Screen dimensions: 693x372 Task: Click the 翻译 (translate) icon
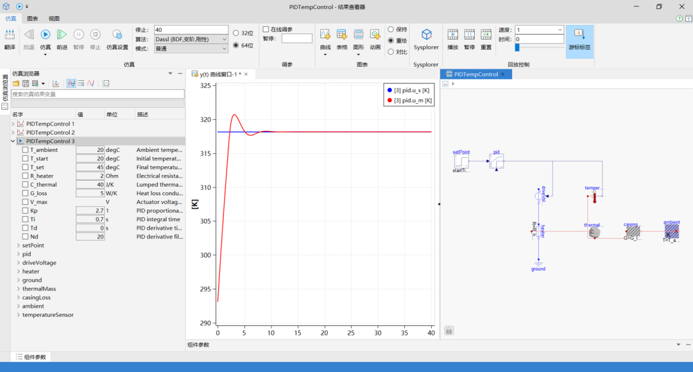pos(9,35)
